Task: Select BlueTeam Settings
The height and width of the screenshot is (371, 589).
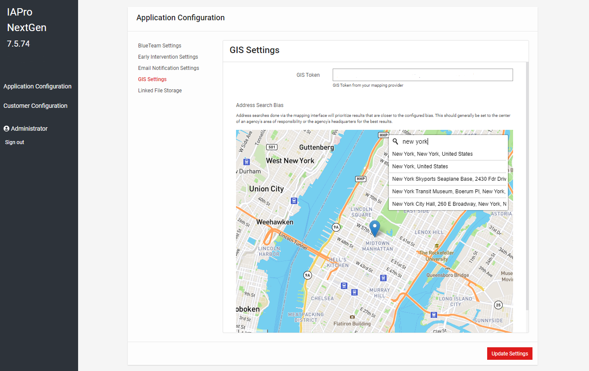Action: [160, 46]
